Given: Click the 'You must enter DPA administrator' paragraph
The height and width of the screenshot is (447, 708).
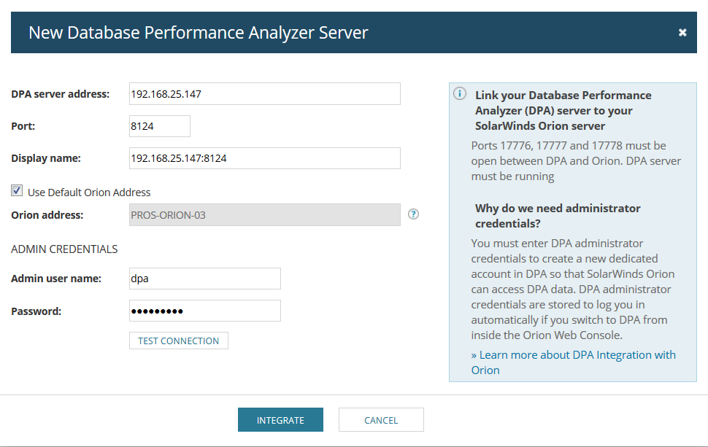Looking at the screenshot, I should (572, 289).
